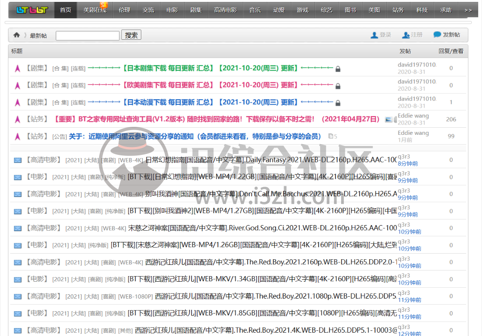Viewport: 482px width, 336px height.
Task: Expand more nav items with >> arrow
Action: [468, 10]
